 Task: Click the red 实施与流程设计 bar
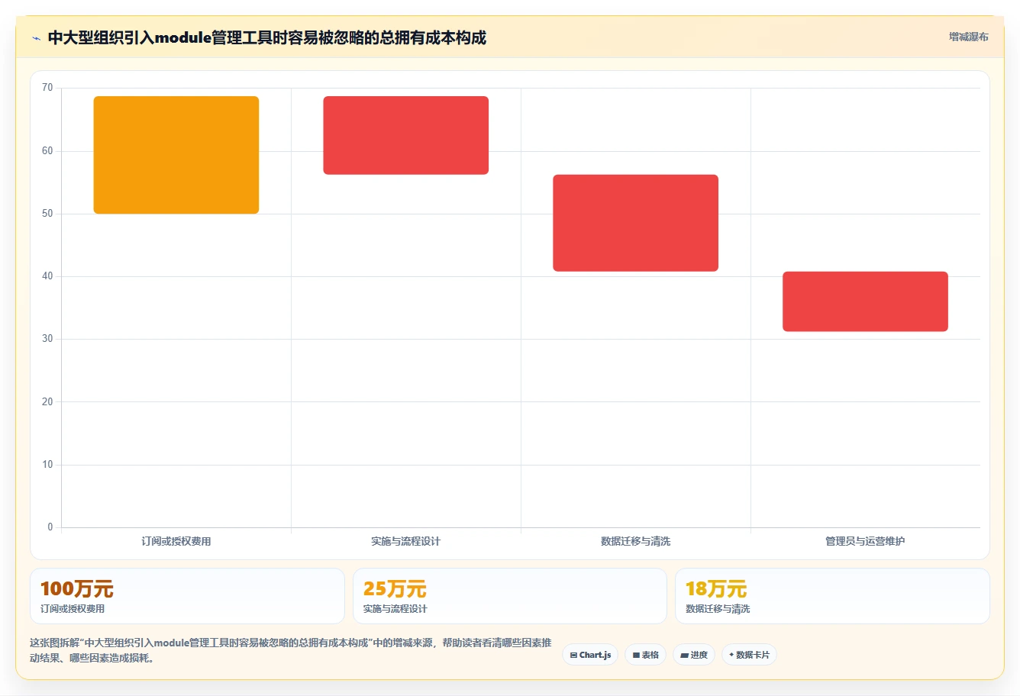click(x=406, y=135)
